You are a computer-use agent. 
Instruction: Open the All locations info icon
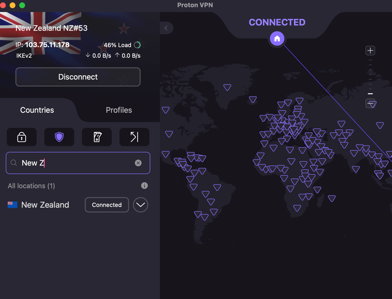tap(144, 185)
